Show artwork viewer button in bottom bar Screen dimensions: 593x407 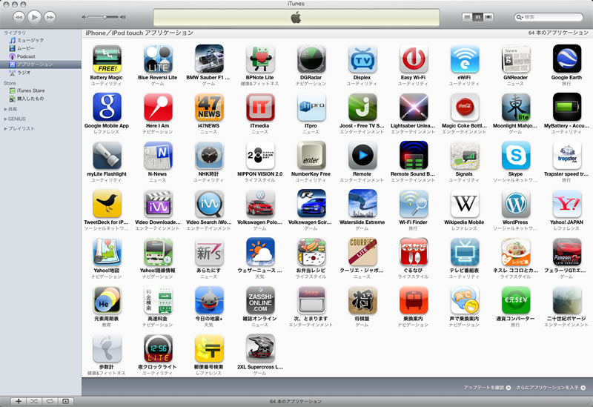[66, 401]
